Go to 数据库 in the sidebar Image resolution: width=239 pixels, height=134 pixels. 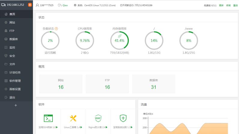[14, 39]
